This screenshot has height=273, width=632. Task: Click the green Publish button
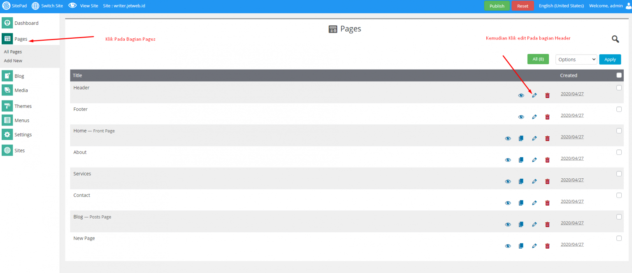tap(497, 6)
